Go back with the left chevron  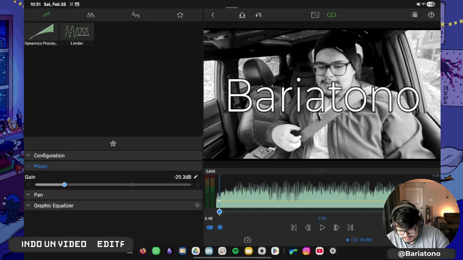(x=213, y=15)
